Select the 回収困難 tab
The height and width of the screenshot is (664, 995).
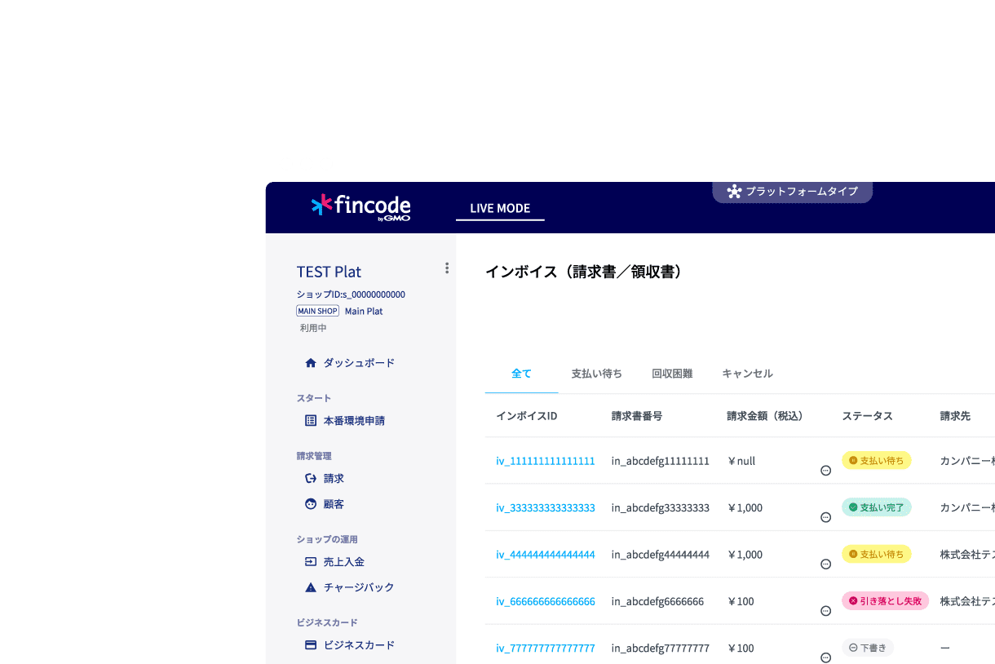click(x=673, y=373)
